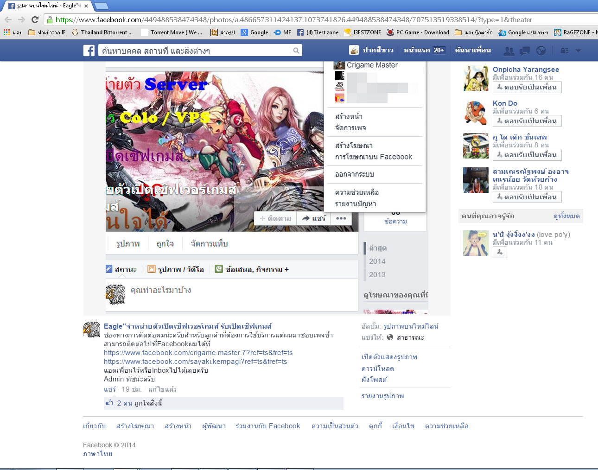Close the 'รูปภาพบนไทม์ไลน์ - Eagle' browser tab
Viewport: 598px width, 470px height.
[x=86, y=6]
